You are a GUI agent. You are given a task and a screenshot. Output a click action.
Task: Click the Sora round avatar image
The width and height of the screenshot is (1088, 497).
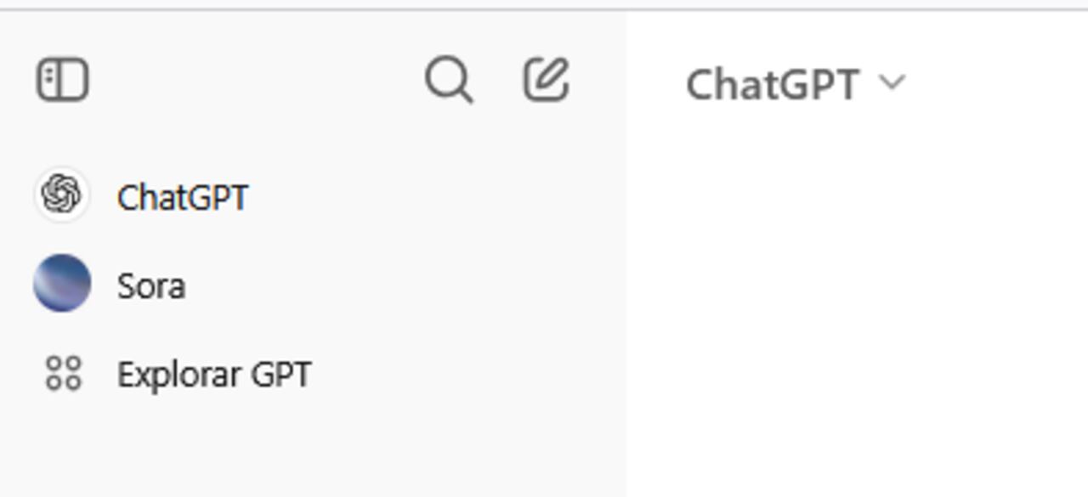[x=62, y=283]
